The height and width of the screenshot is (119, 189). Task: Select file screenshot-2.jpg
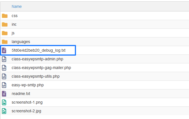click(26, 111)
